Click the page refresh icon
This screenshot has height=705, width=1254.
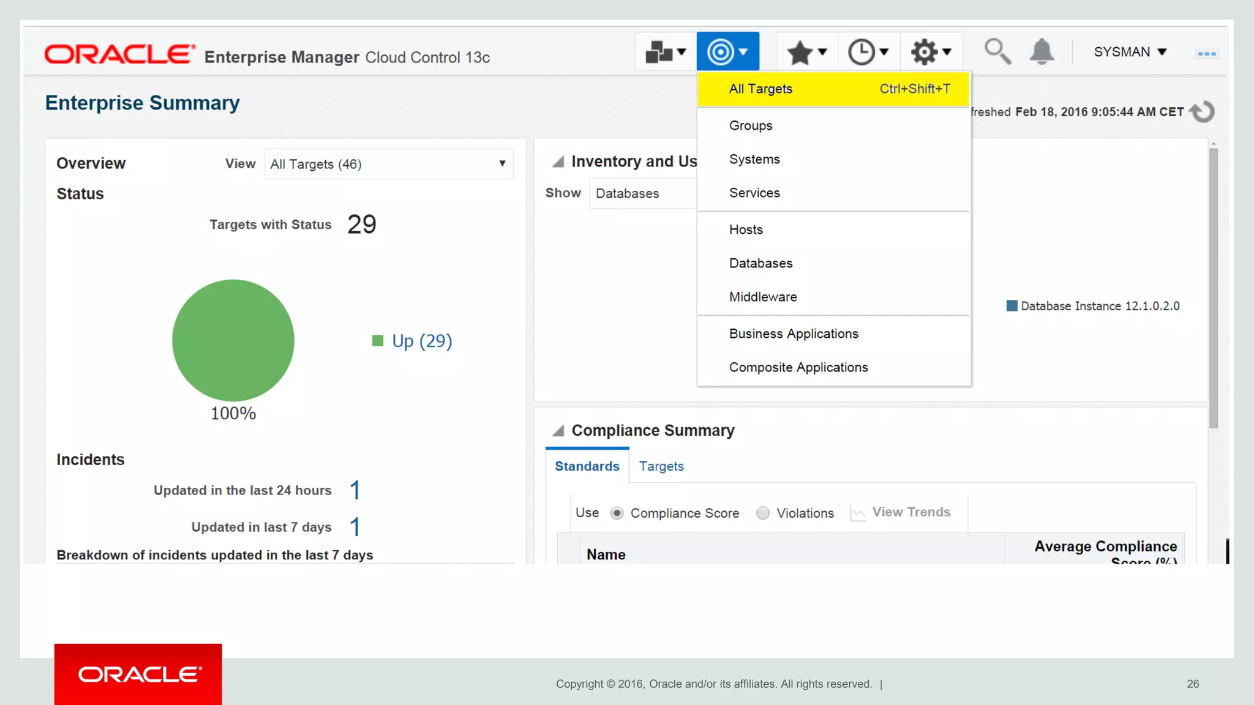(x=1203, y=111)
